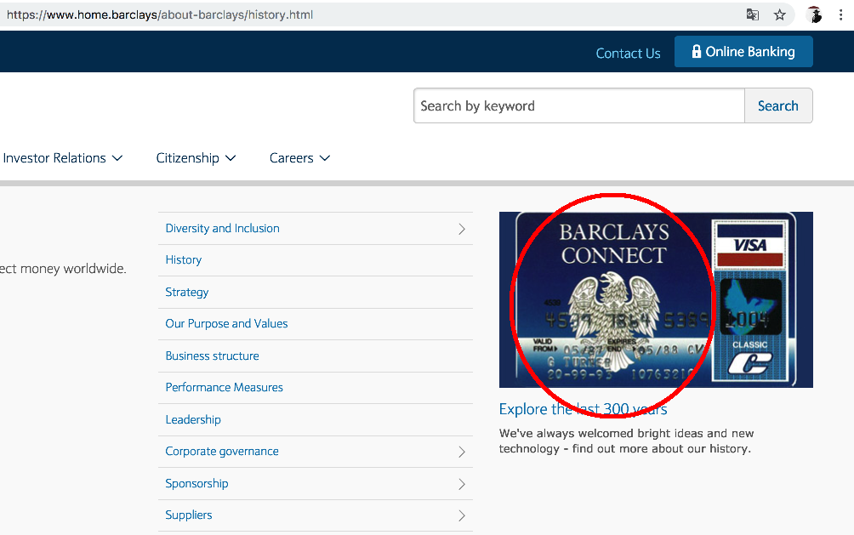Expand the Investor Relations menu
This screenshot has height=535, width=854.
tap(63, 158)
